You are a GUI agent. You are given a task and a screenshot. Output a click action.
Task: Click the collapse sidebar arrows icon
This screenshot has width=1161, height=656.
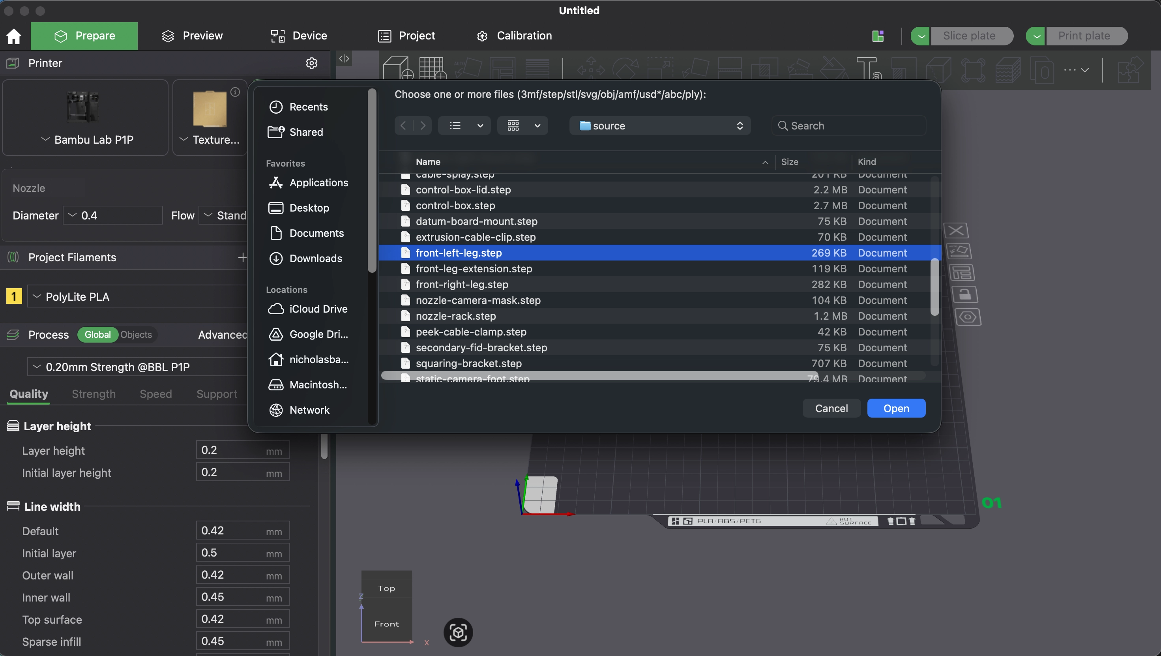[344, 58]
